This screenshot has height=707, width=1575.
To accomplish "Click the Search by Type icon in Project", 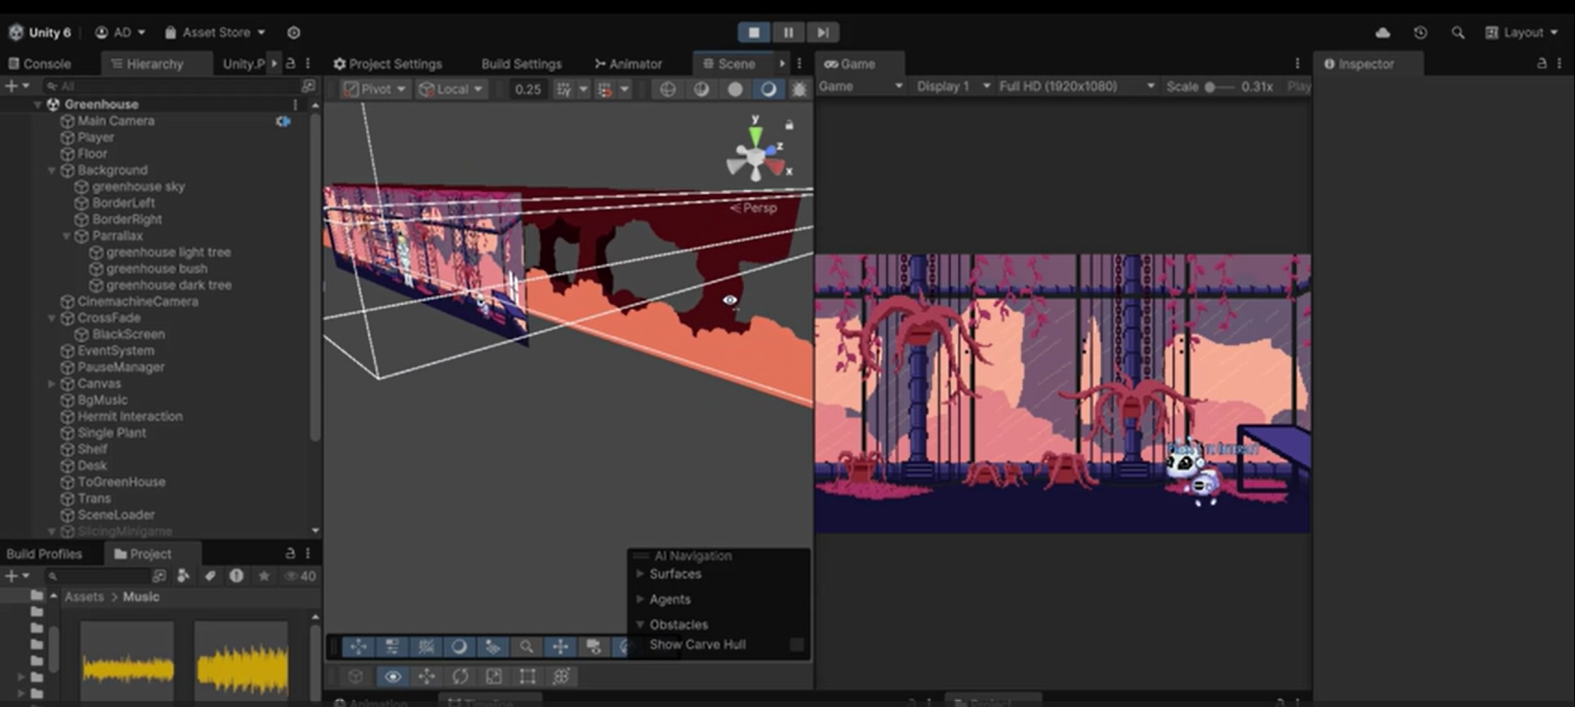I will [x=183, y=575].
